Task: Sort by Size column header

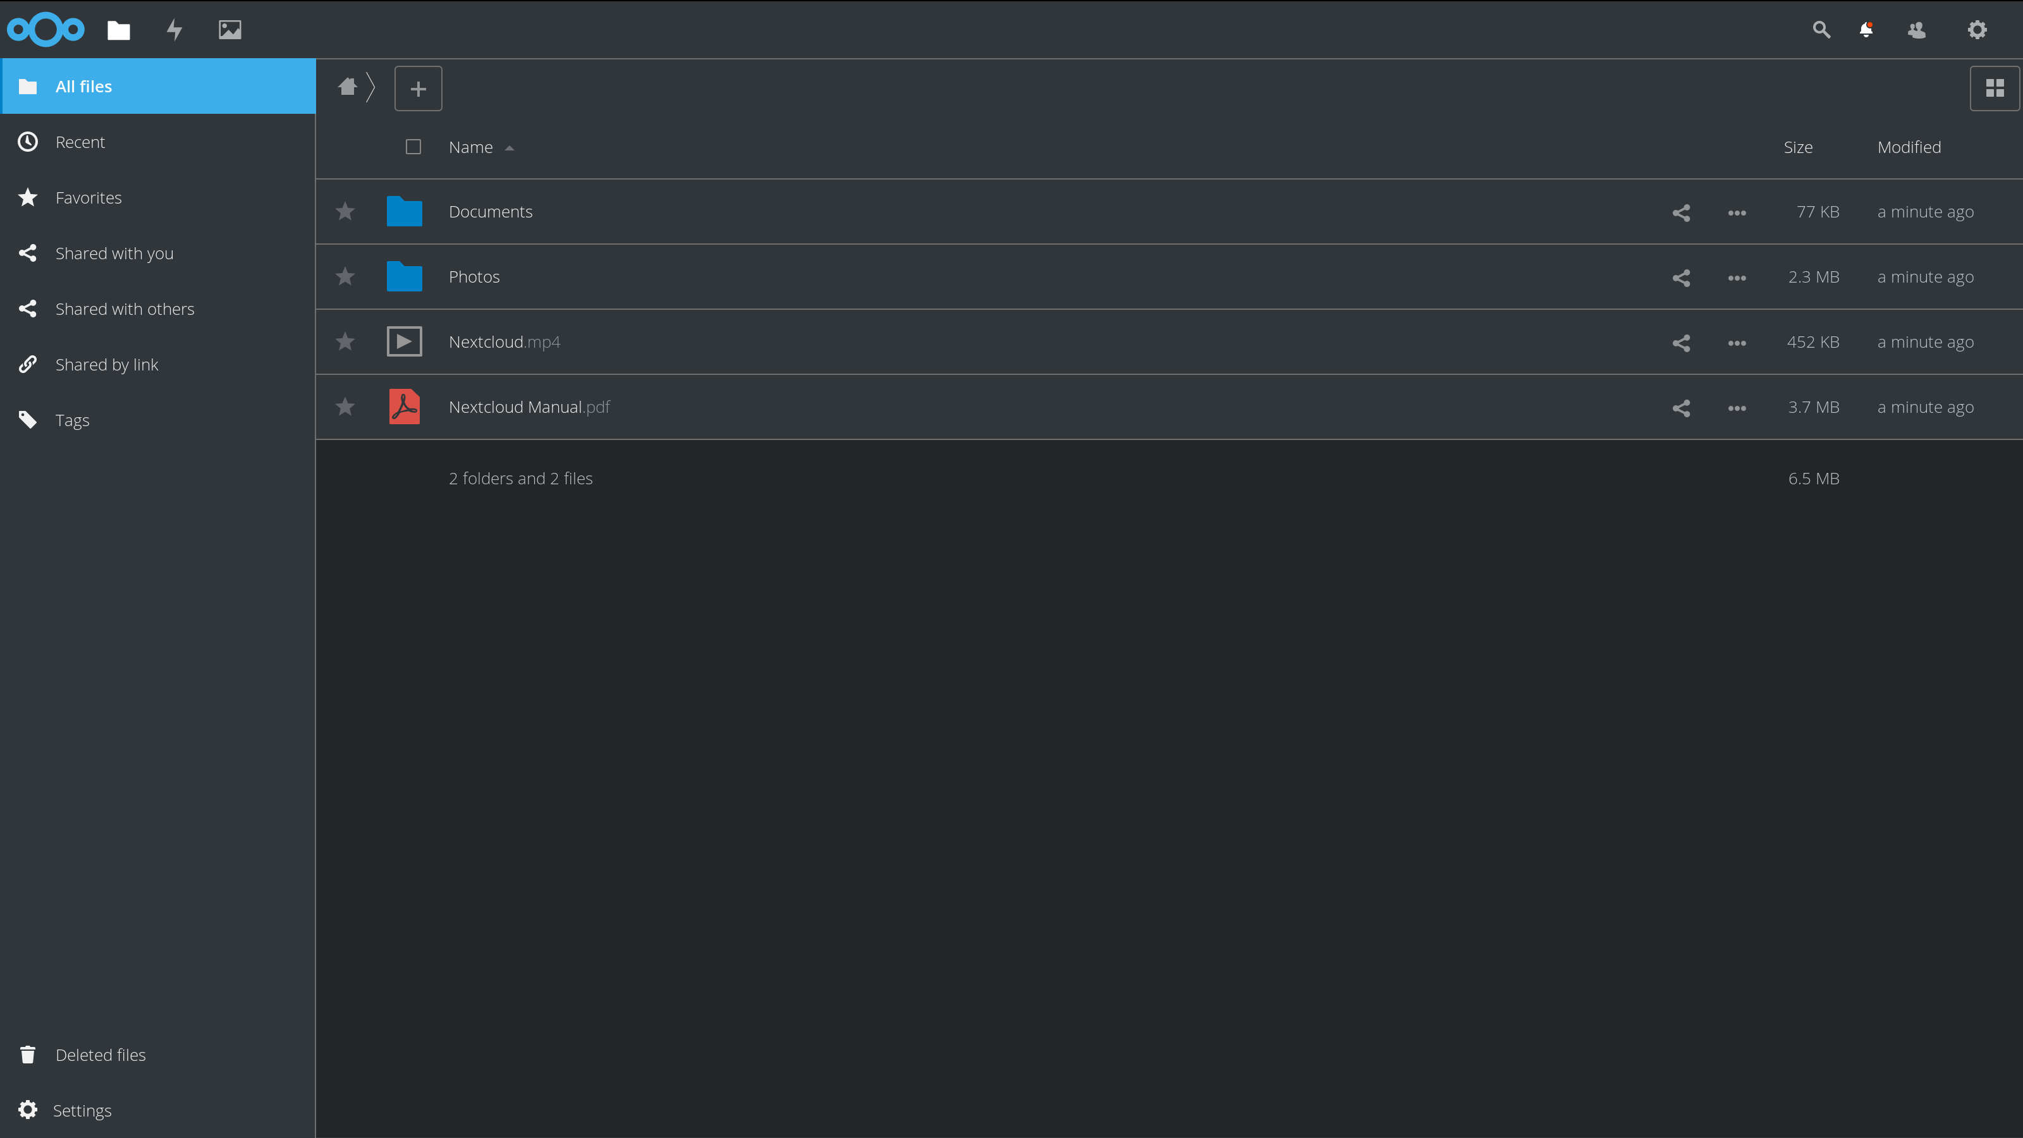Action: [x=1797, y=147]
